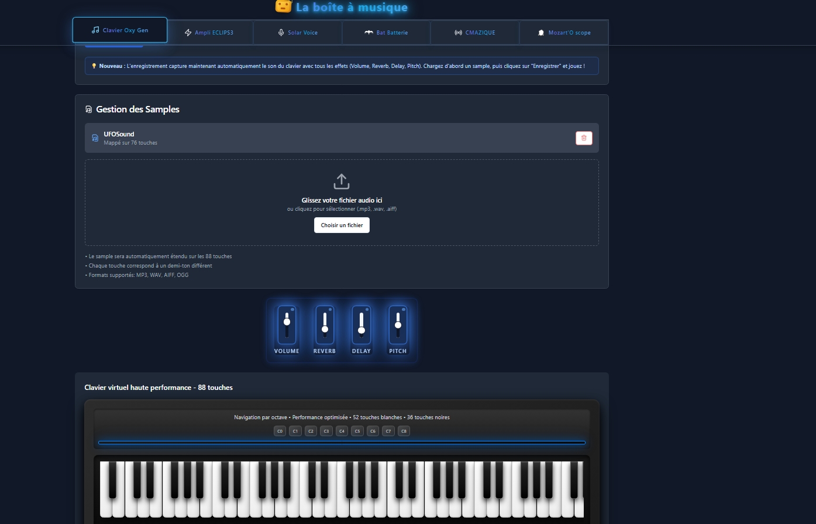This screenshot has width=816, height=524.
Task: Click the microphone icon for Solar Voice
Action: pos(281,33)
